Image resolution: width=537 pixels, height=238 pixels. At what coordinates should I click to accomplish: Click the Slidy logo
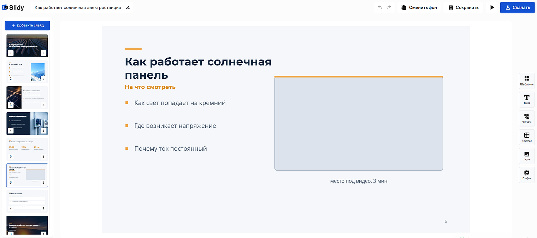[13, 7]
